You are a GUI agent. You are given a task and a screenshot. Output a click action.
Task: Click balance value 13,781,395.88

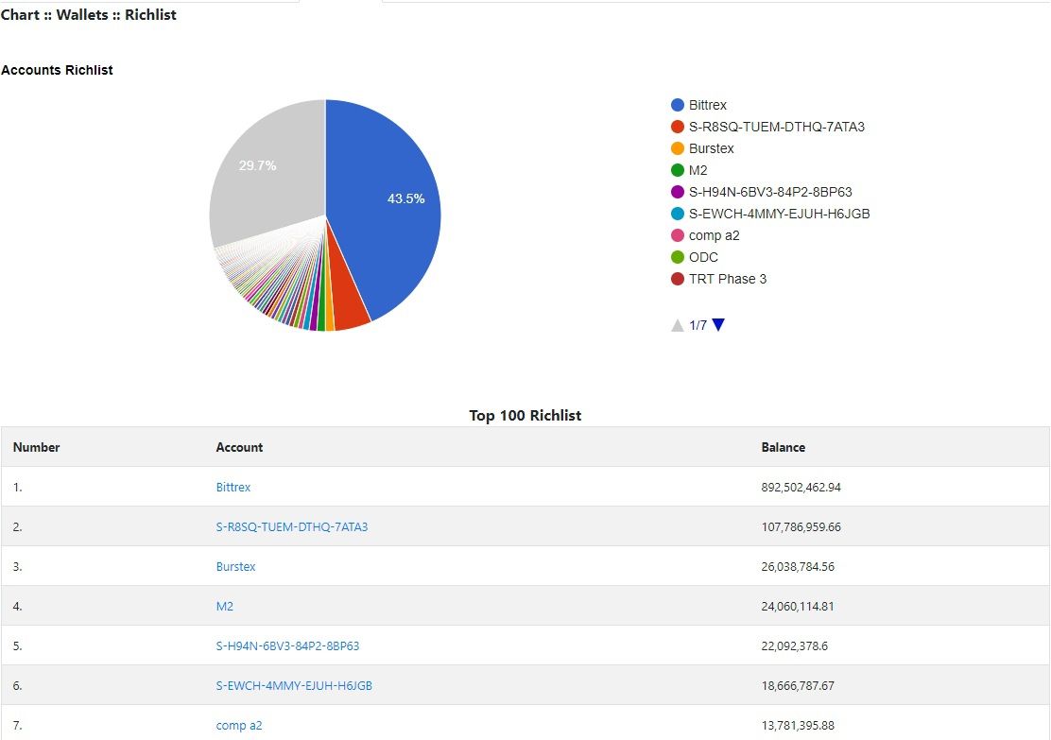tap(798, 725)
